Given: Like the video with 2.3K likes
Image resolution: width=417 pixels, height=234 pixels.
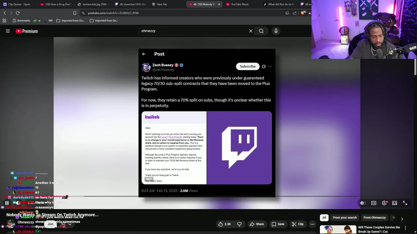Looking at the screenshot, I should [x=224, y=224].
